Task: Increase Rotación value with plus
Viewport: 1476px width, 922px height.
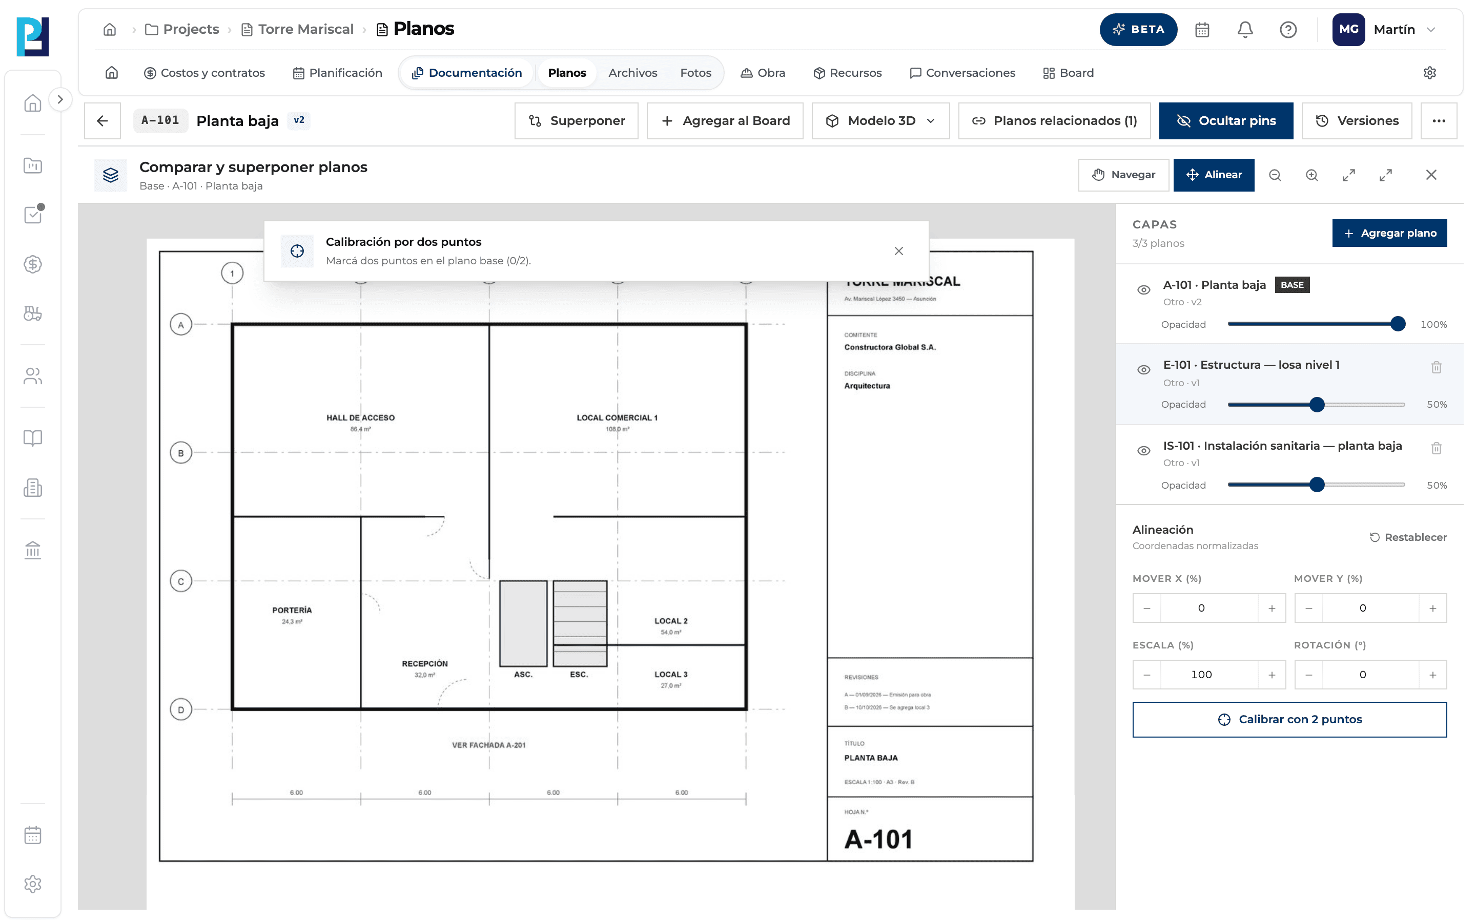Action: coord(1433,675)
